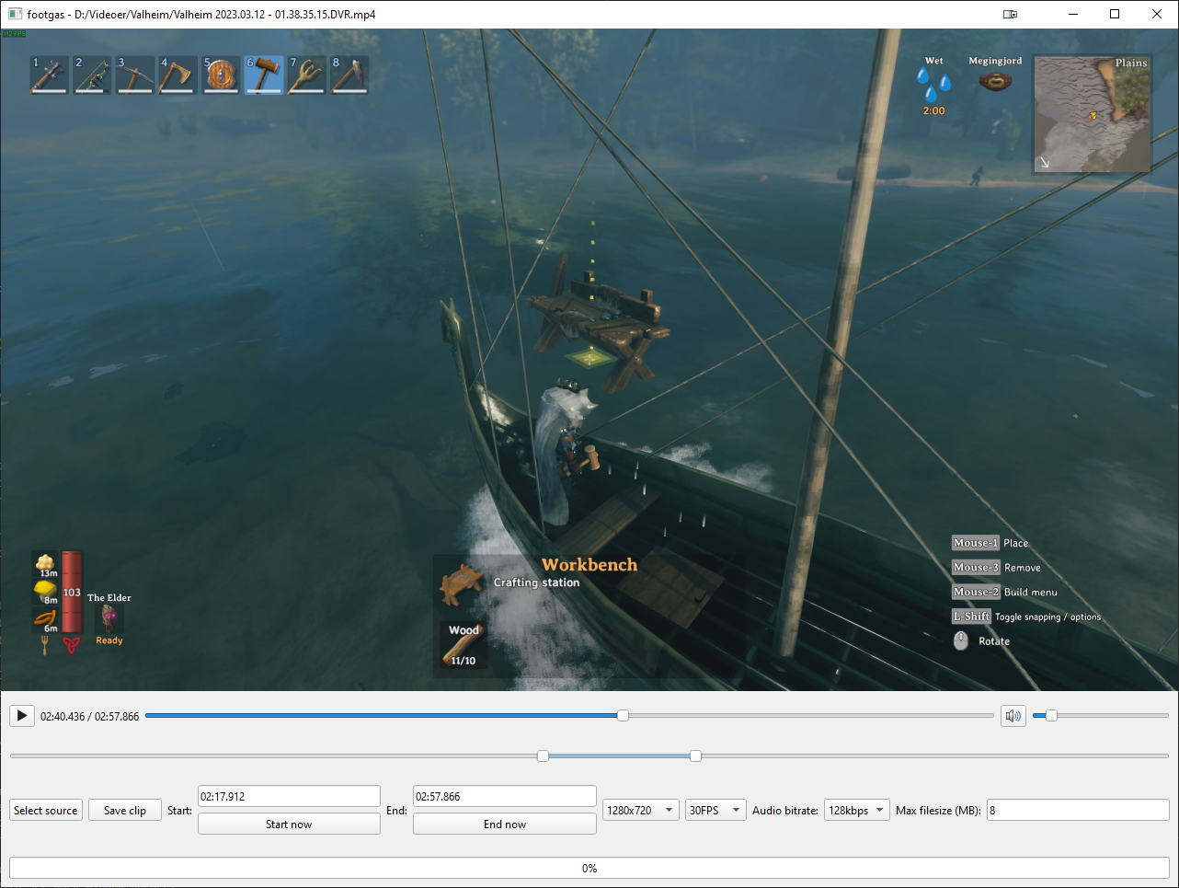Click the Wood 11/10 requirement icon
Viewport: 1179px width, 888px height.
click(x=463, y=645)
